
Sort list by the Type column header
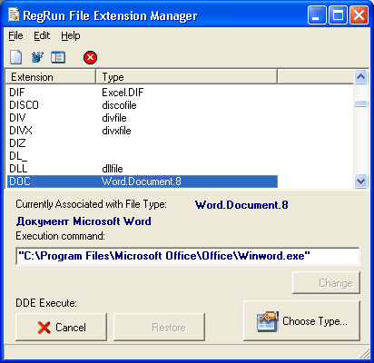tap(186, 77)
